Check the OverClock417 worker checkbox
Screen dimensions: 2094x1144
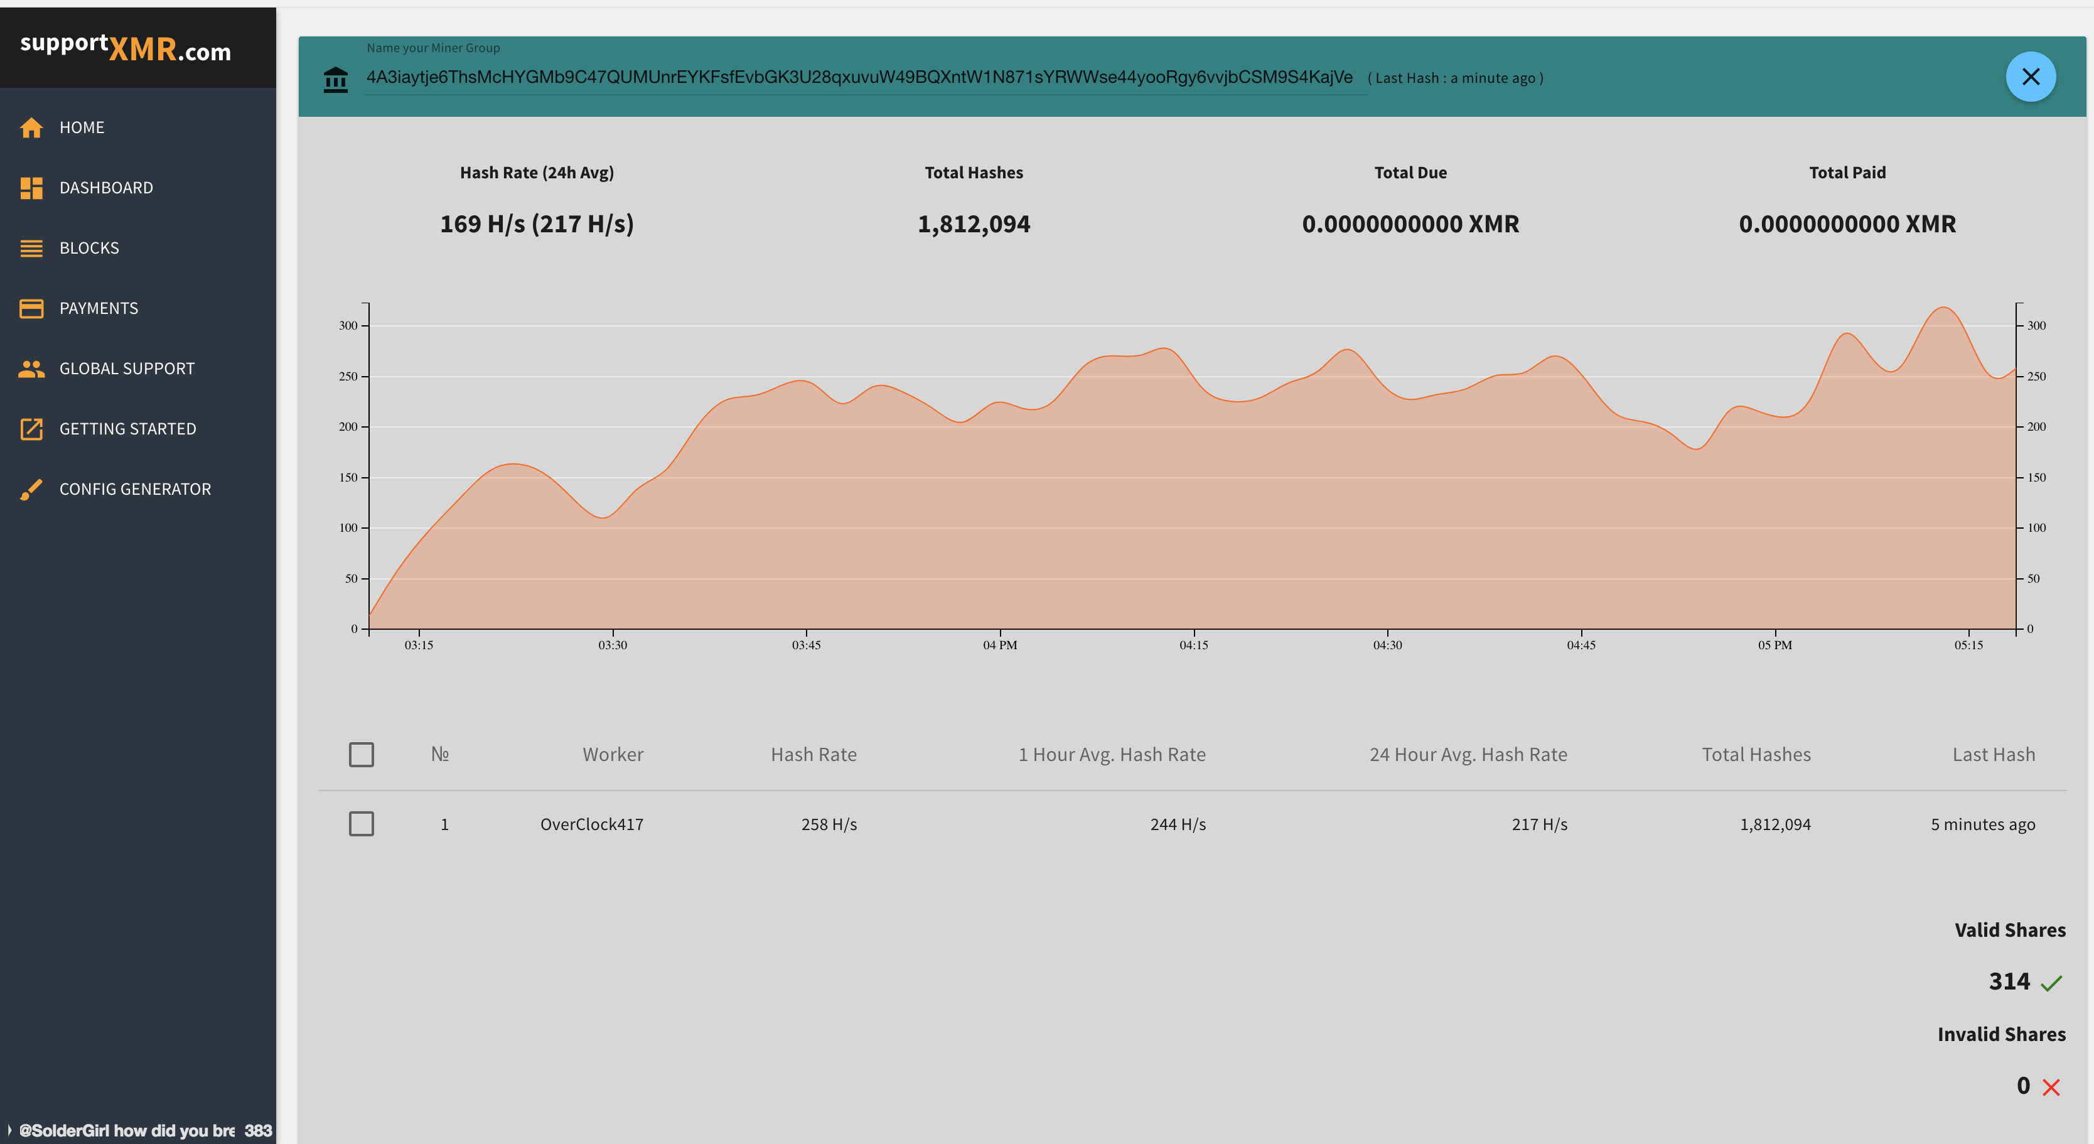point(361,824)
